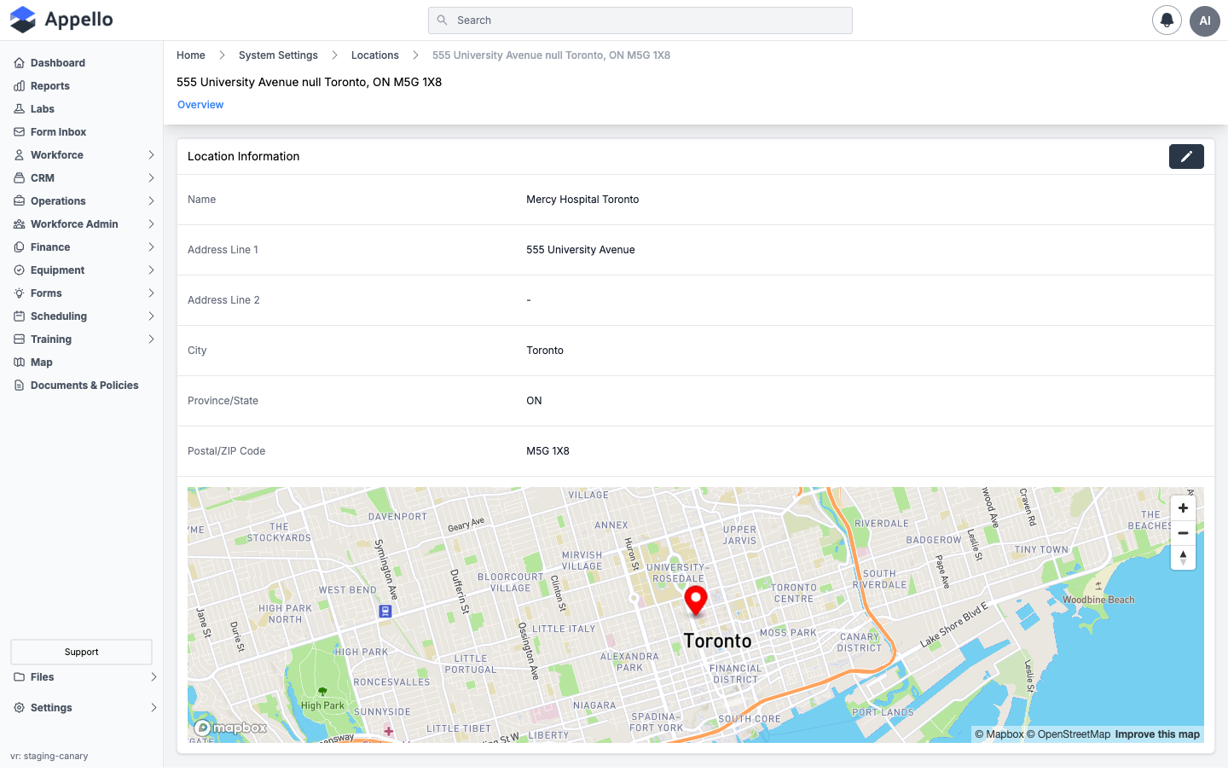Expand the Operations menu chevron
The height and width of the screenshot is (783, 1228).
tap(151, 201)
